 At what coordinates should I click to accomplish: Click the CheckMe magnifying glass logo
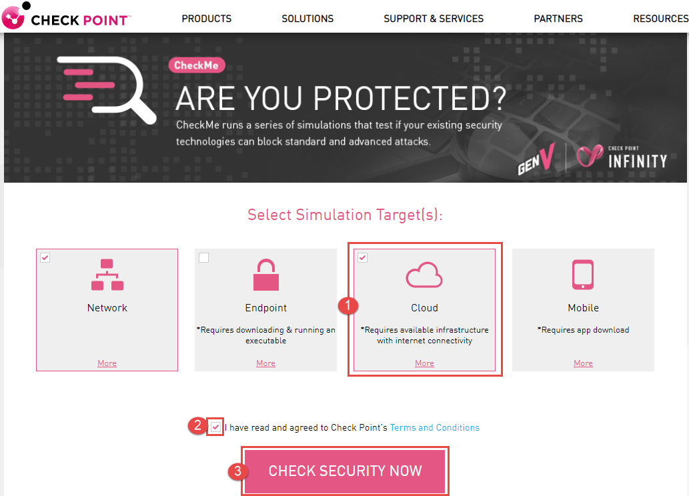click(x=106, y=90)
